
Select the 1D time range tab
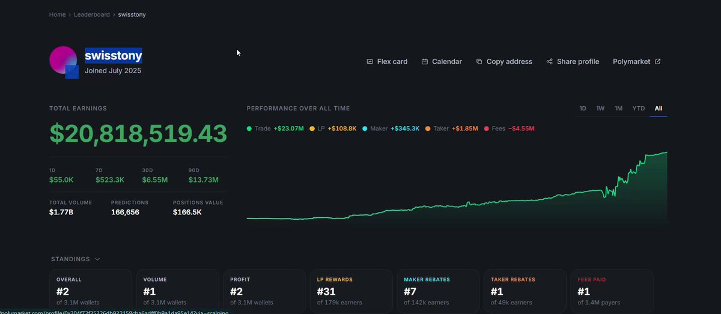583,109
